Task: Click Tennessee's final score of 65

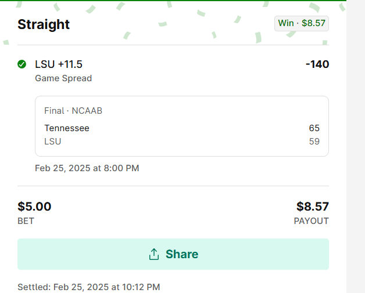Action: (x=314, y=128)
